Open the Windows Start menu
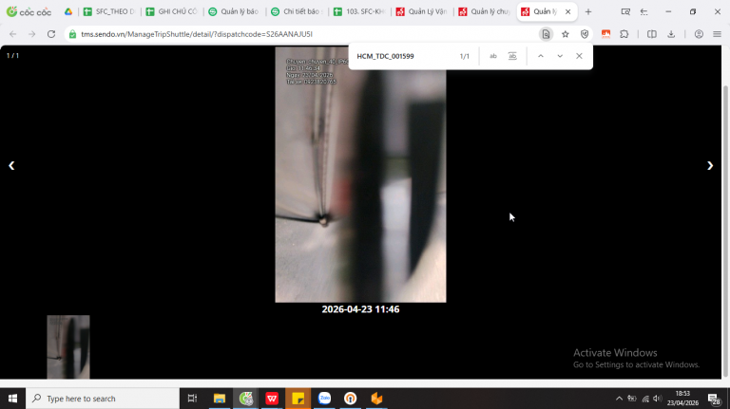Viewport: 730px width, 409px height. (12, 399)
